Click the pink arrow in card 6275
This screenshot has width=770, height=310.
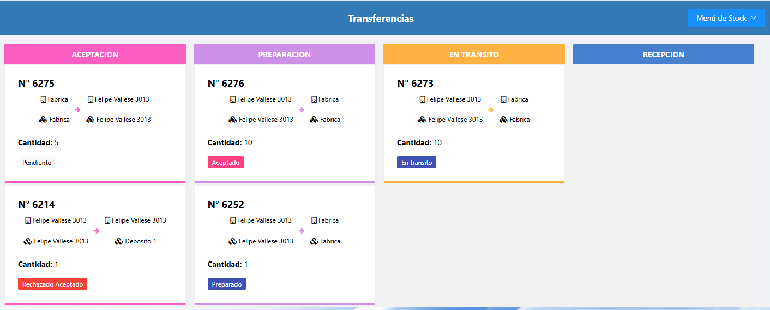[78, 110]
